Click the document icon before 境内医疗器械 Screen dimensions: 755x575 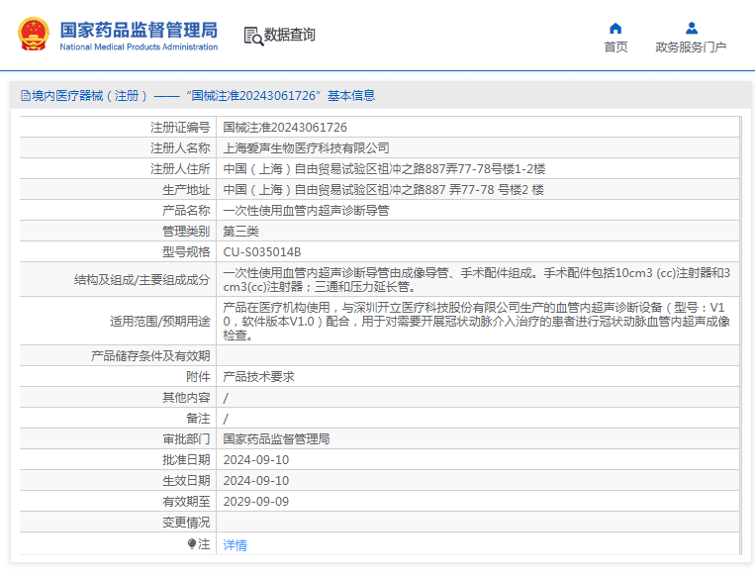point(26,95)
